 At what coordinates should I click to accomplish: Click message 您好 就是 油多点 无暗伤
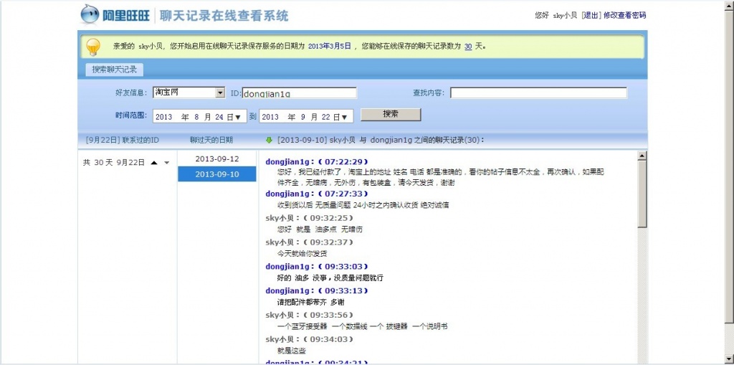coord(320,229)
